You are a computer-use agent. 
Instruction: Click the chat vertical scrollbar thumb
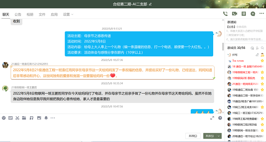point(223,47)
